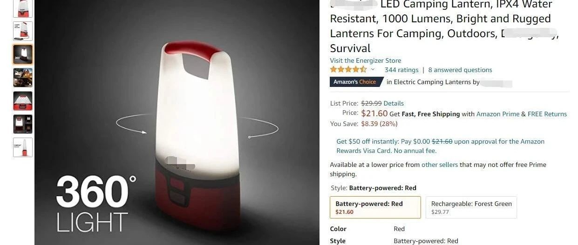Click the star rating icons
578x245 pixels.
348,70
